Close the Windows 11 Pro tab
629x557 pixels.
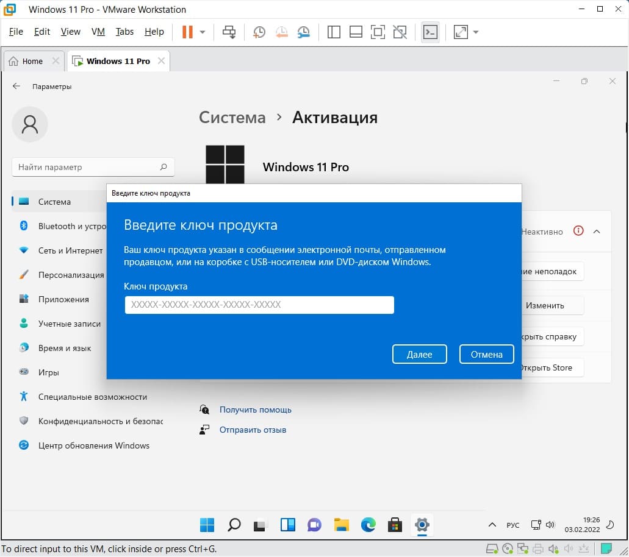click(161, 61)
